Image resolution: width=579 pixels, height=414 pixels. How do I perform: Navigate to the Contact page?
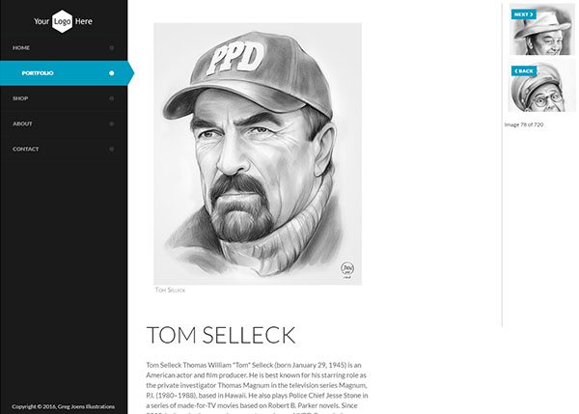[x=26, y=150]
